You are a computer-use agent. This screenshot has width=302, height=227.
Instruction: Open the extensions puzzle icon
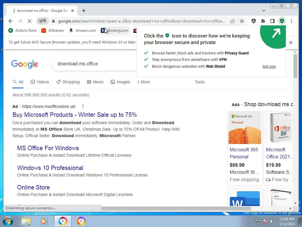point(263,21)
